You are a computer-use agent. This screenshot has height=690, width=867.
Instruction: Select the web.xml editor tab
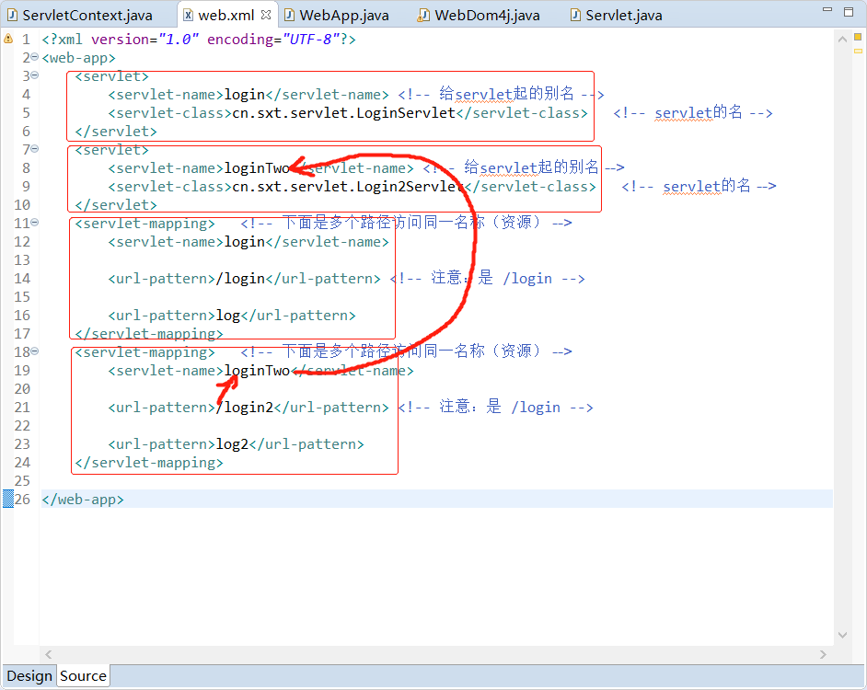[x=225, y=15]
